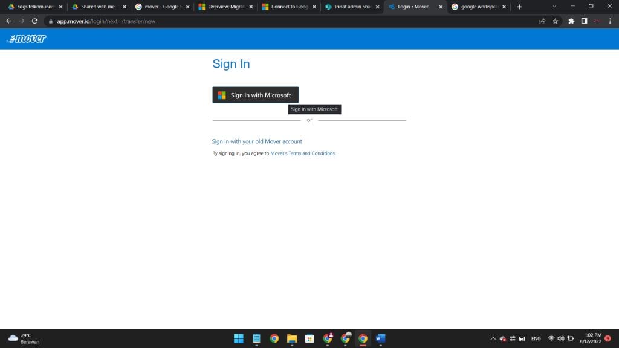Click the red-badged Chrome profile taskbar icon
This screenshot has width=619, height=348.
tap(327, 338)
